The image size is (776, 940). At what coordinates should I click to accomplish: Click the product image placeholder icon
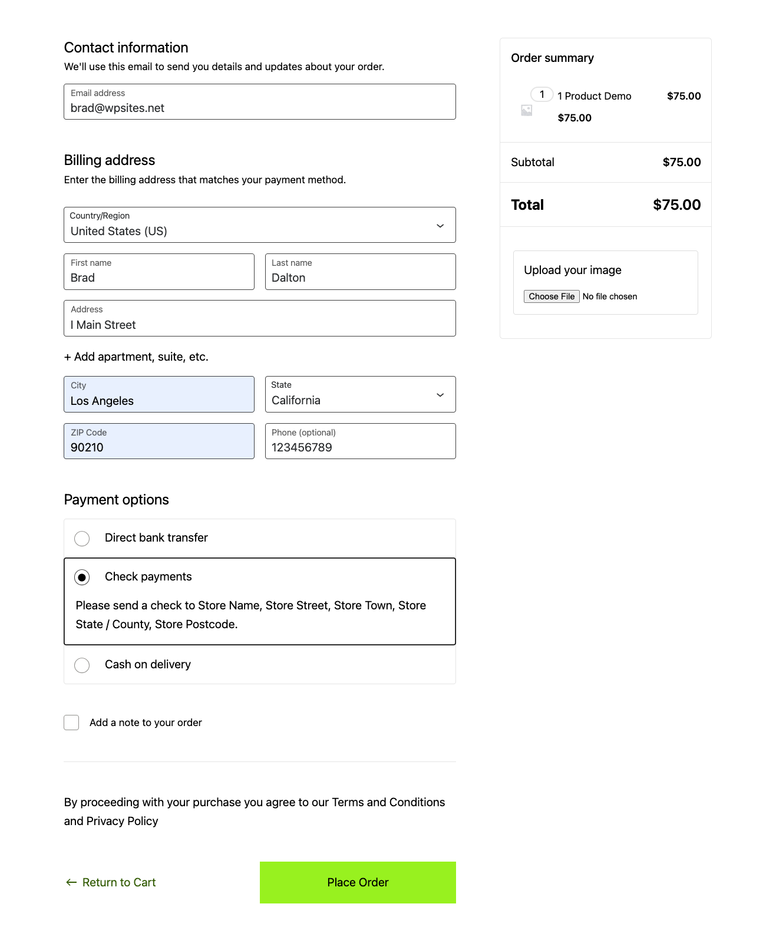pos(526,110)
